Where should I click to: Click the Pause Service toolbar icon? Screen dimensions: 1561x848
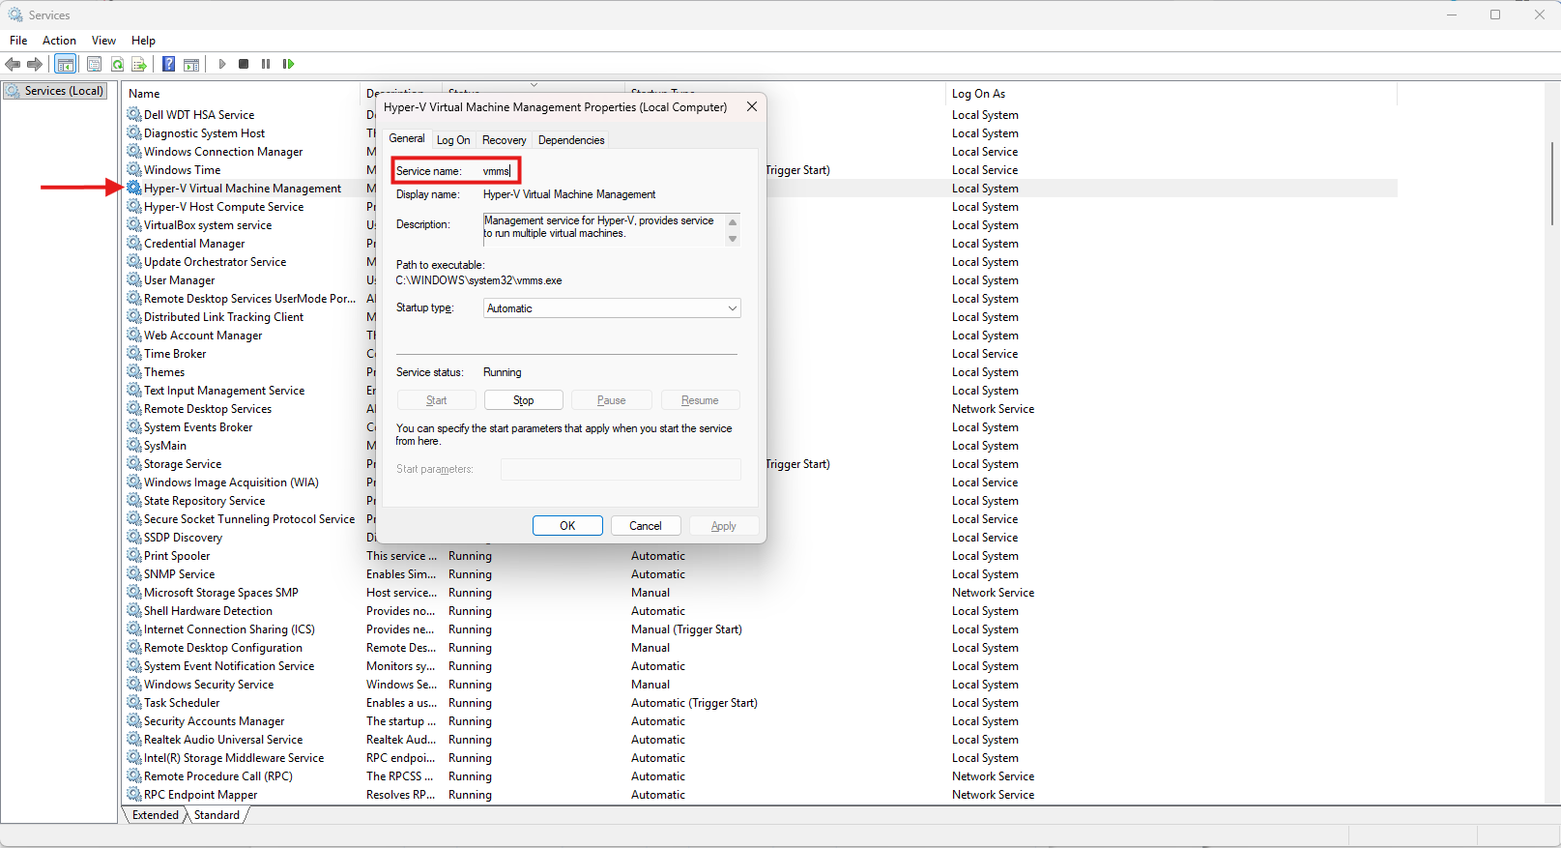click(x=266, y=64)
